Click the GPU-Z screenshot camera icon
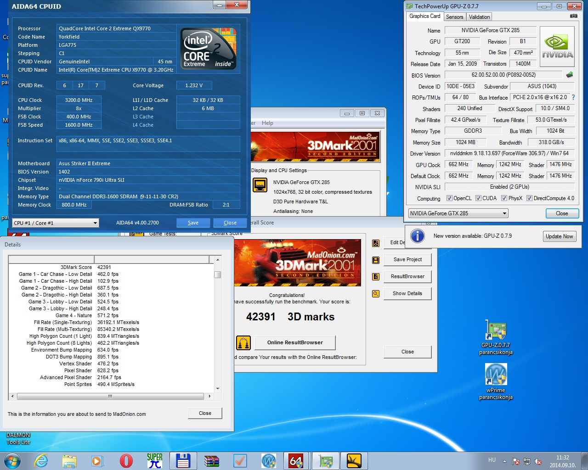 573,16
